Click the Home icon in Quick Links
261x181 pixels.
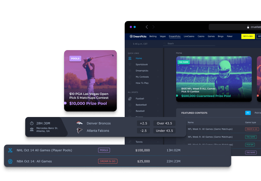click(x=130, y=58)
